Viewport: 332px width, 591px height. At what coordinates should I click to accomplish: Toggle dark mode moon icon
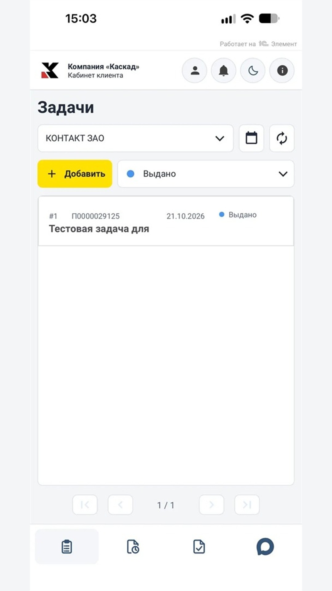click(253, 70)
